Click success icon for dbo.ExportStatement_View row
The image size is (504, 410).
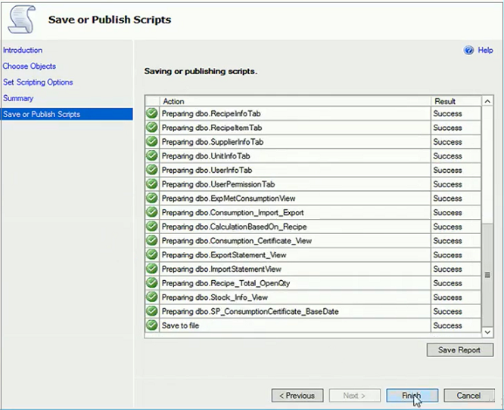(151, 254)
